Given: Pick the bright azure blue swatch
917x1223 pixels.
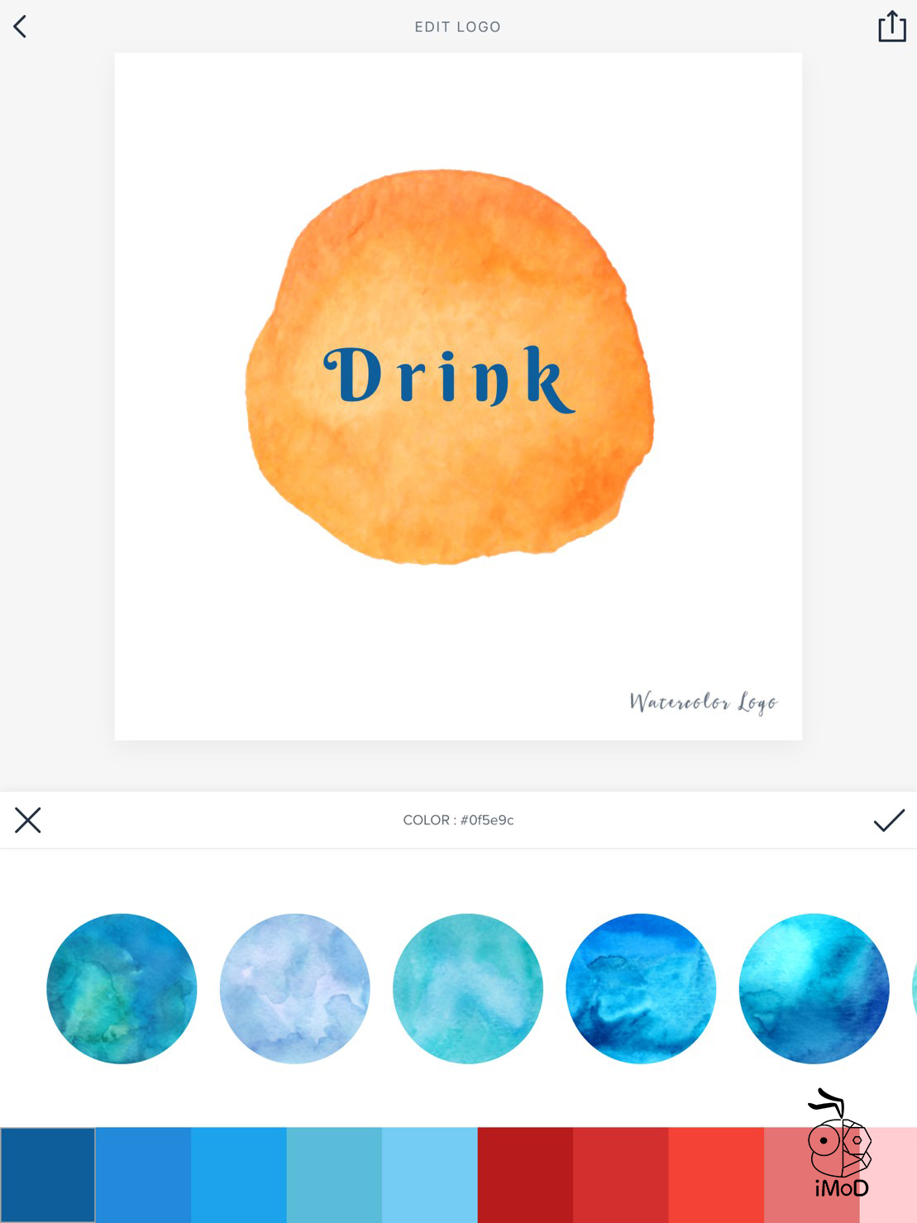Looking at the screenshot, I should [x=239, y=1174].
